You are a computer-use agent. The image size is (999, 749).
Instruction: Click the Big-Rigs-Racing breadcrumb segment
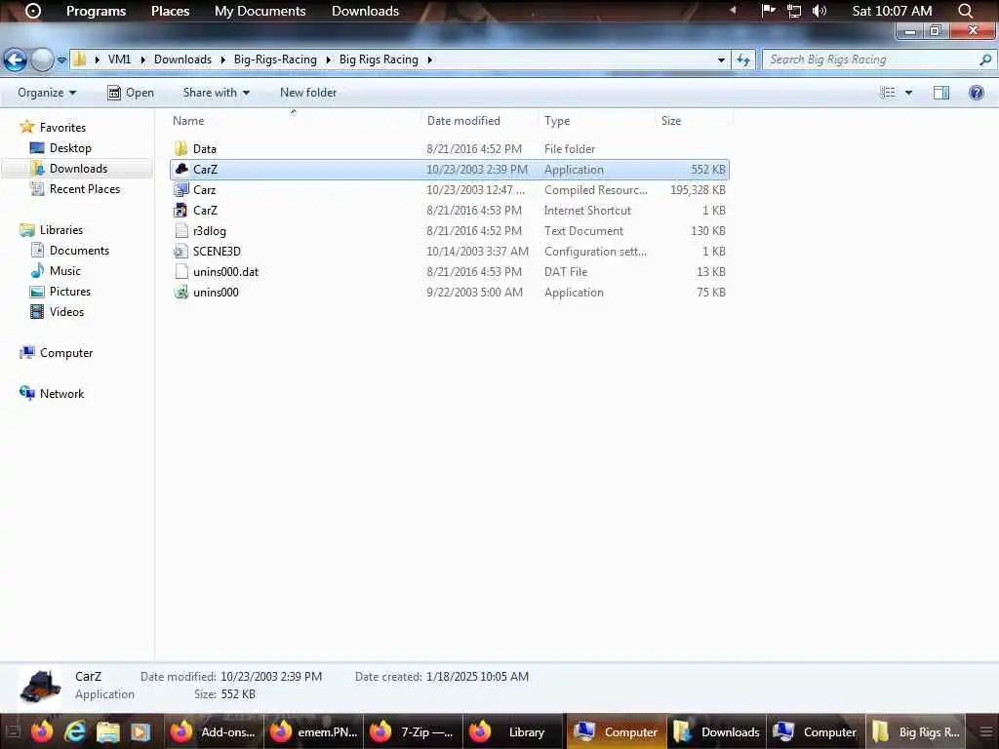275,59
